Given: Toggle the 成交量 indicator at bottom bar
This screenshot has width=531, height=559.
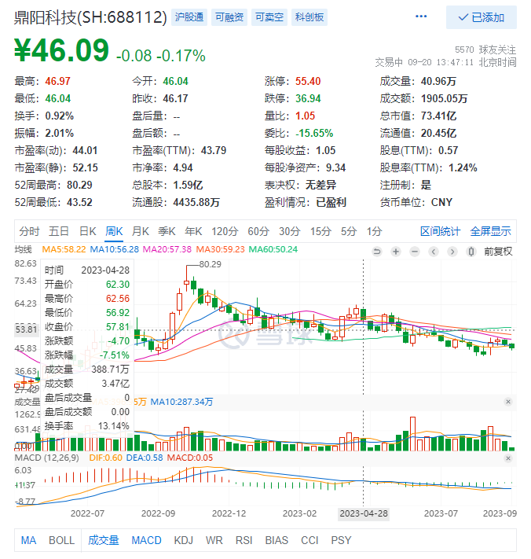Looking at the screenshot, I should coord(103,540).
